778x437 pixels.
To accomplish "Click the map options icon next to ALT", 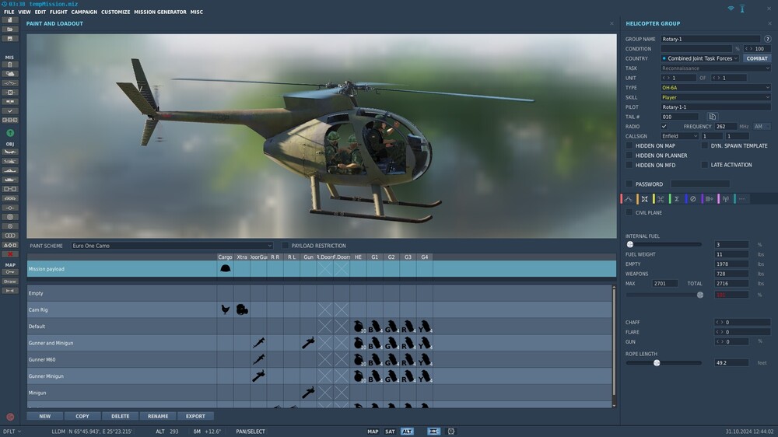I will pyautogui.click(x=433, y=432).
